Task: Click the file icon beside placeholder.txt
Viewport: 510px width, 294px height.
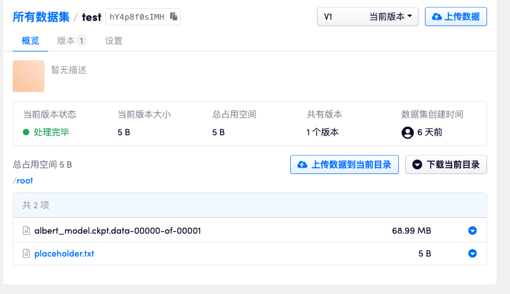Action: (27, 253)
